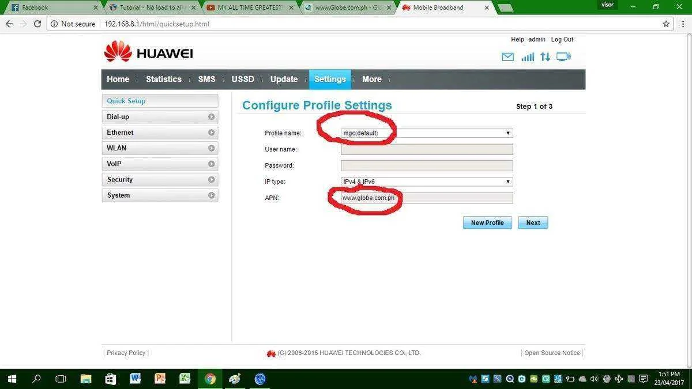Screen dimensions: 692x389
Task: Click the APN field
Action: (427, 198)
